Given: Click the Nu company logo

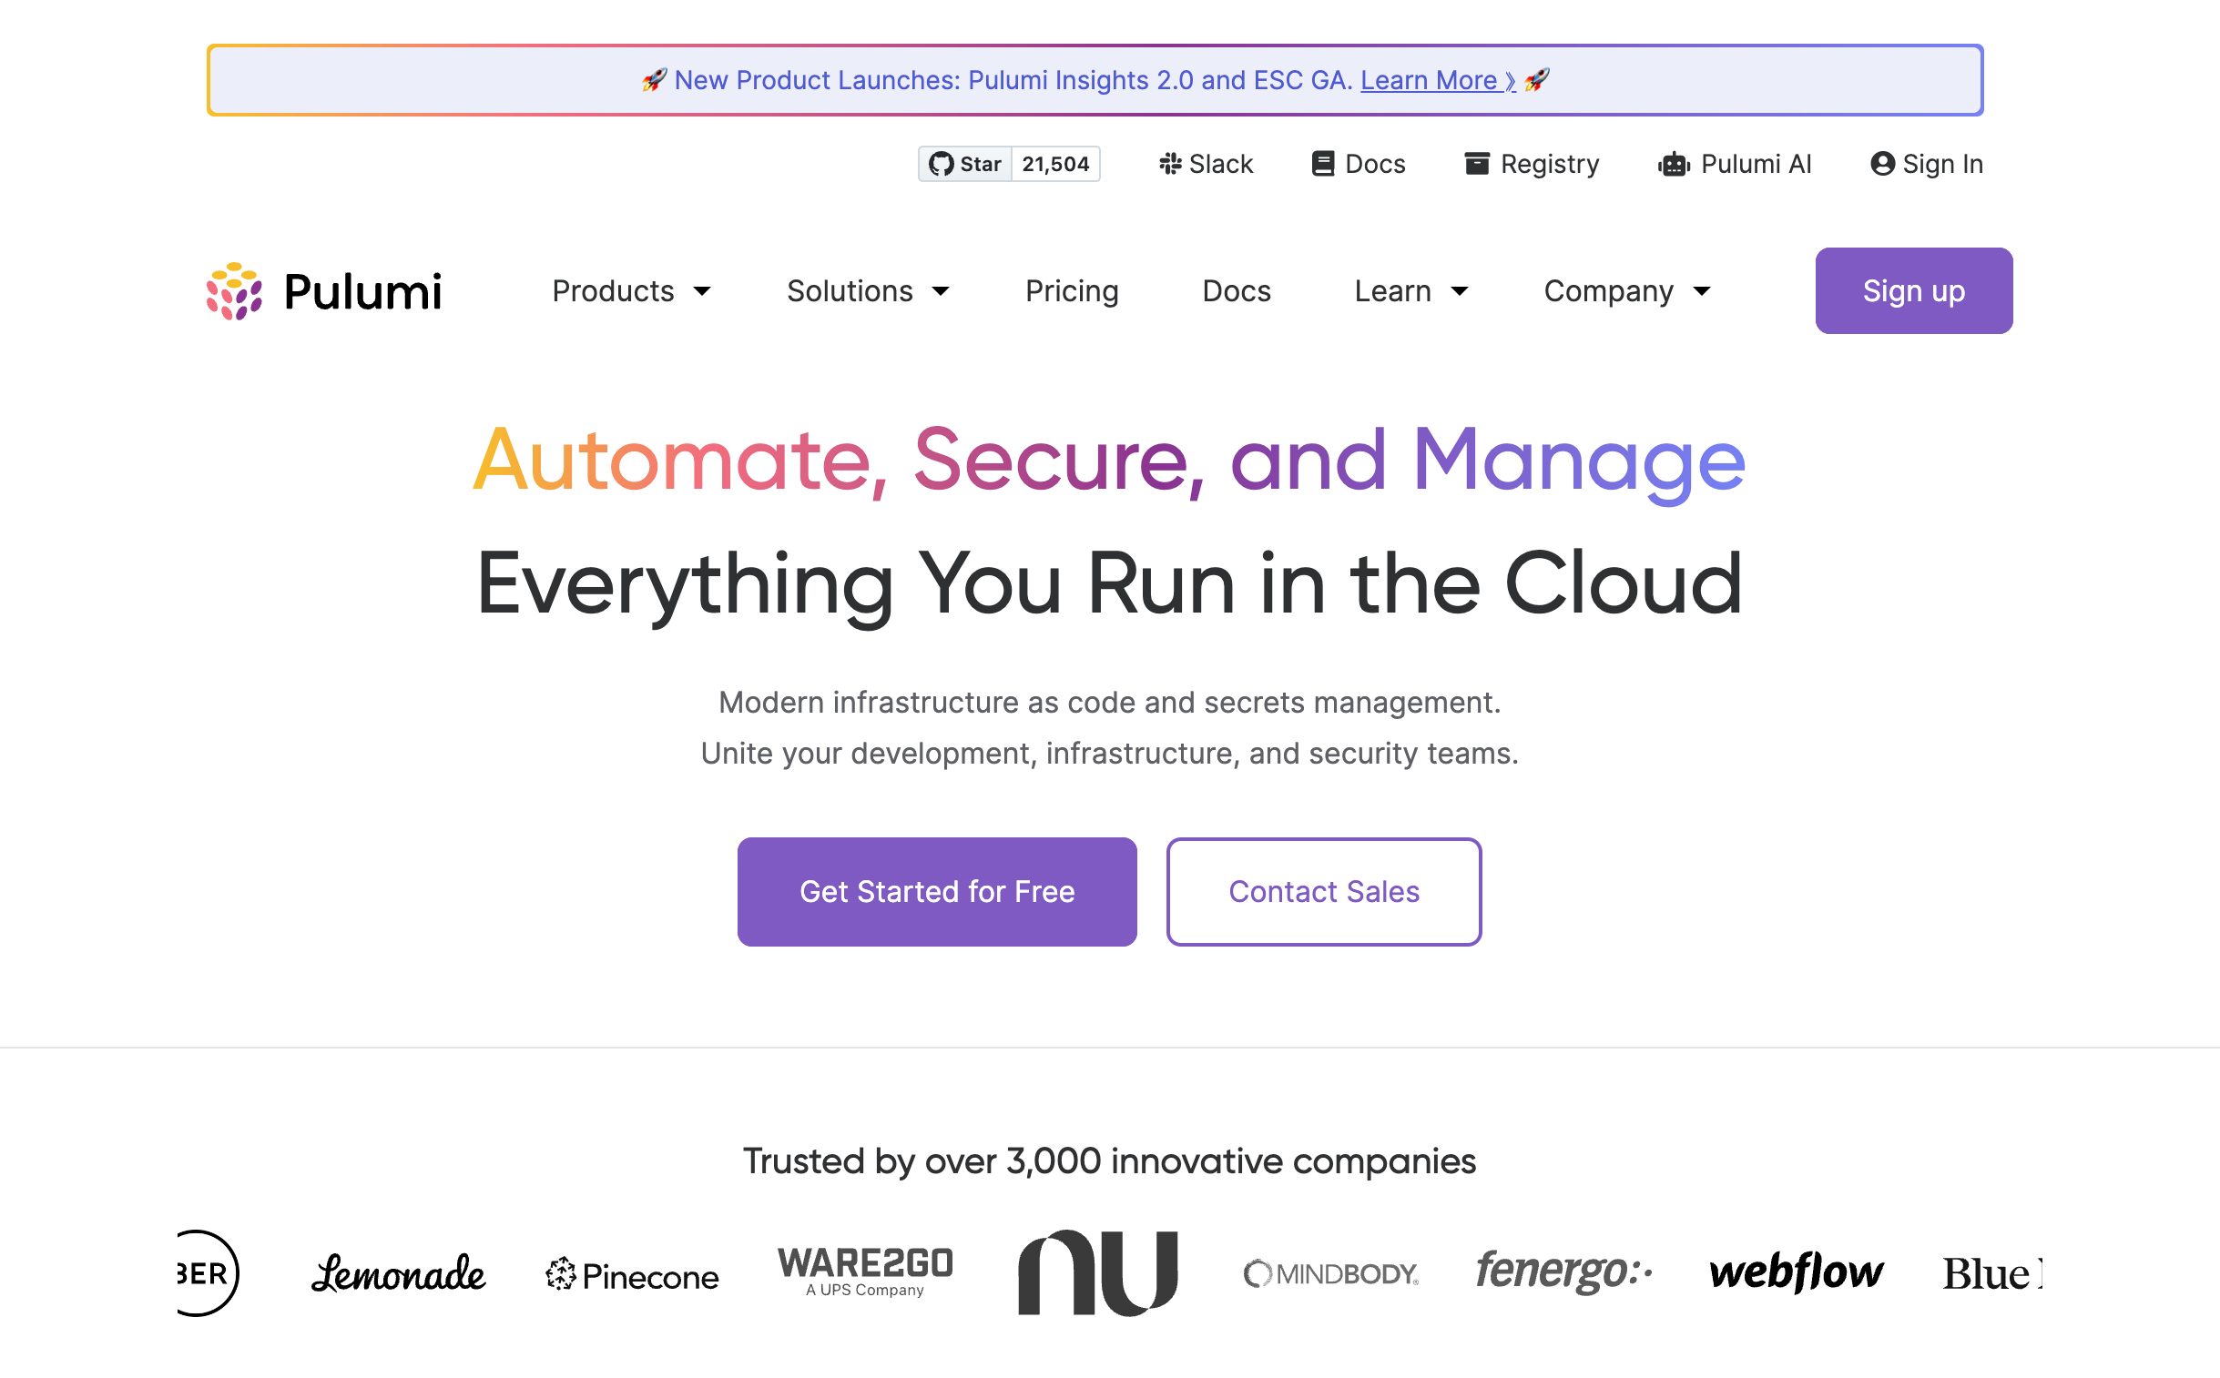Looking at the screenshot, I should click(1097, 1273).
